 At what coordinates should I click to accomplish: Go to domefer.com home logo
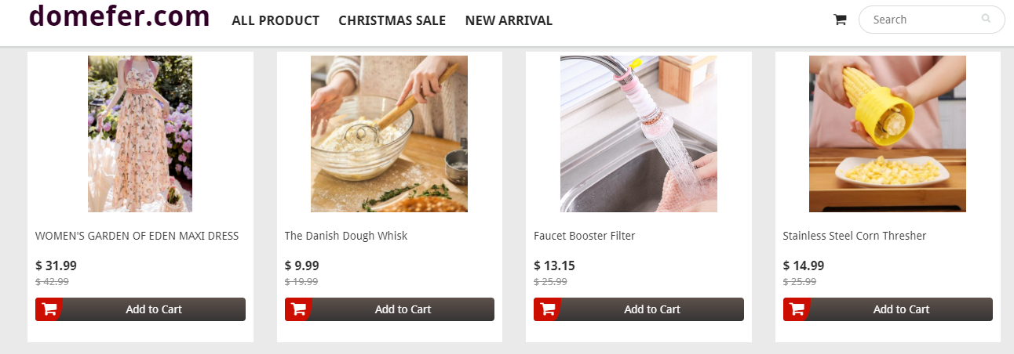point(119,16)
